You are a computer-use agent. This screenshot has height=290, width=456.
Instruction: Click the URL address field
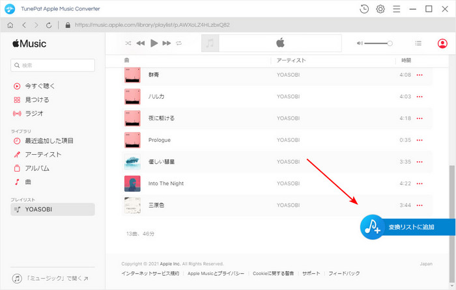coord(152,25)
